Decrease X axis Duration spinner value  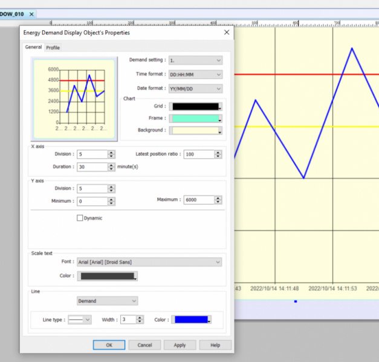click(x=111, y=168)
